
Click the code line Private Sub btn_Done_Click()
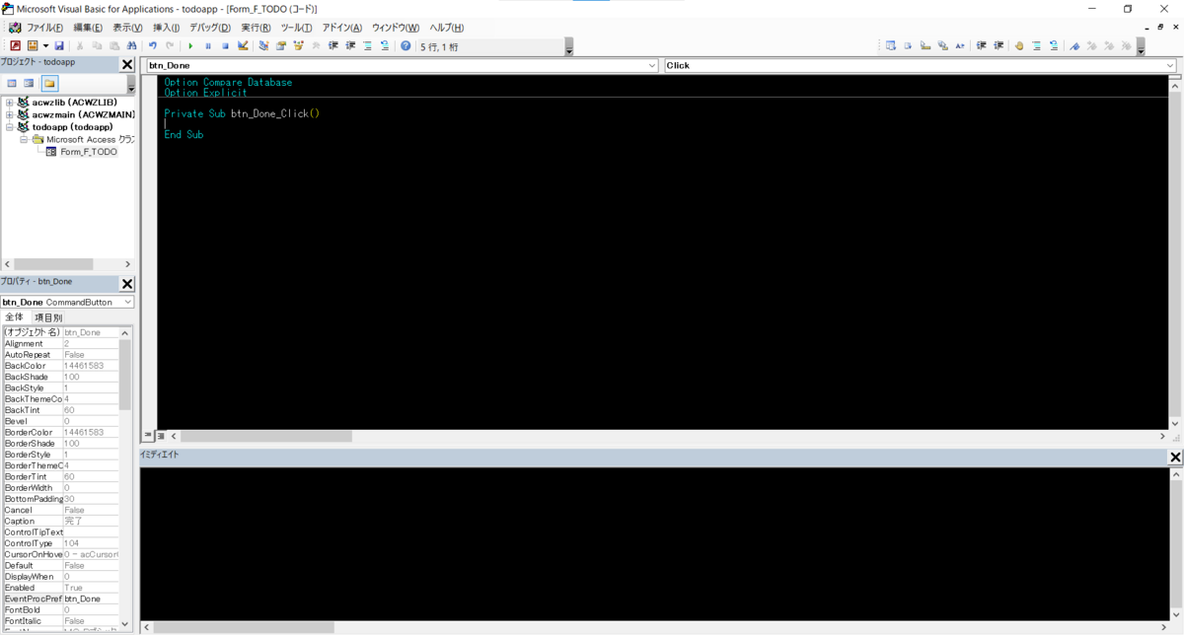pyautogui.click(x=242, y=114)
